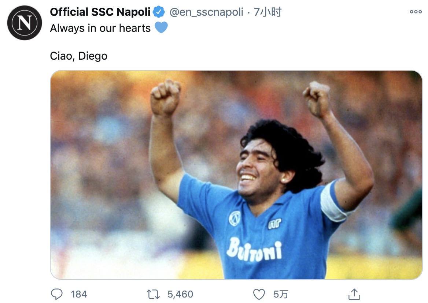Click the blue verified badge
The image size is (428, 303).
pos(158,12)
